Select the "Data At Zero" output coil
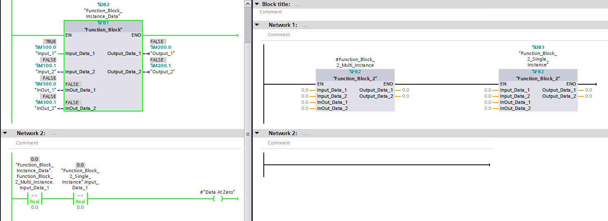Image resolution: width=608 pixels, height=221 pixels. [218, 199]
